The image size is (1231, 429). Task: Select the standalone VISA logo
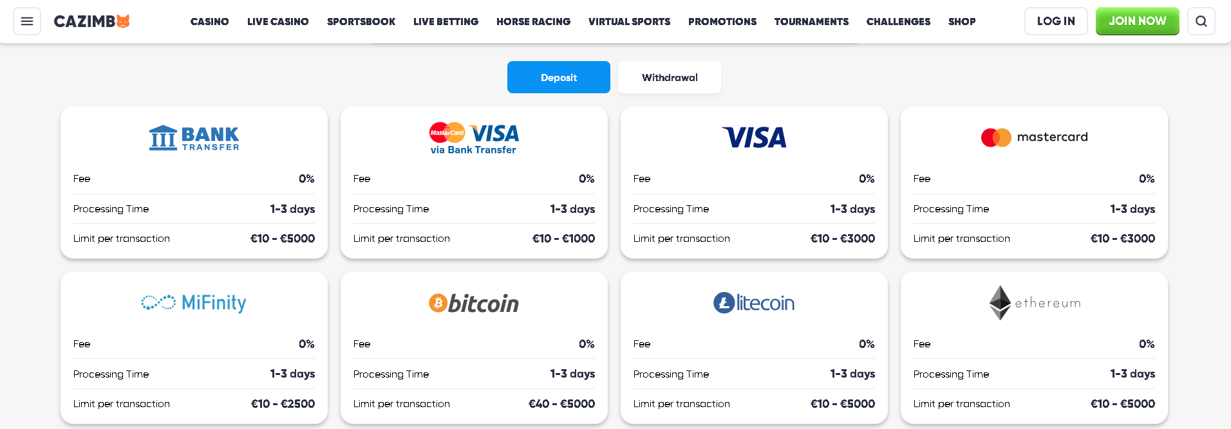754,137
